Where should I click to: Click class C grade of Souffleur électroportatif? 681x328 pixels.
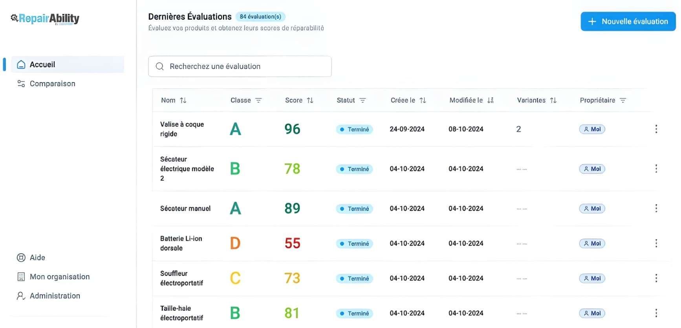point(235,278)
